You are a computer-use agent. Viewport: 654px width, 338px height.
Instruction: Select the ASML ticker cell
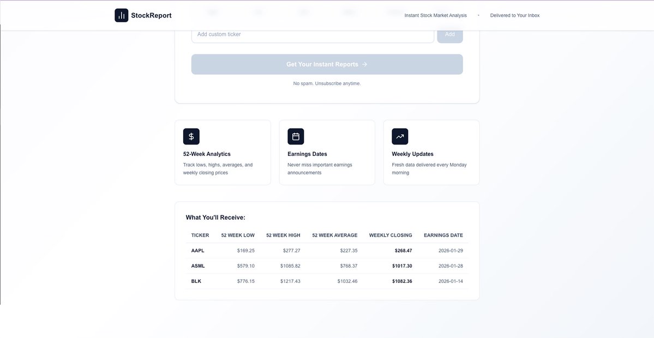(198, 266)
